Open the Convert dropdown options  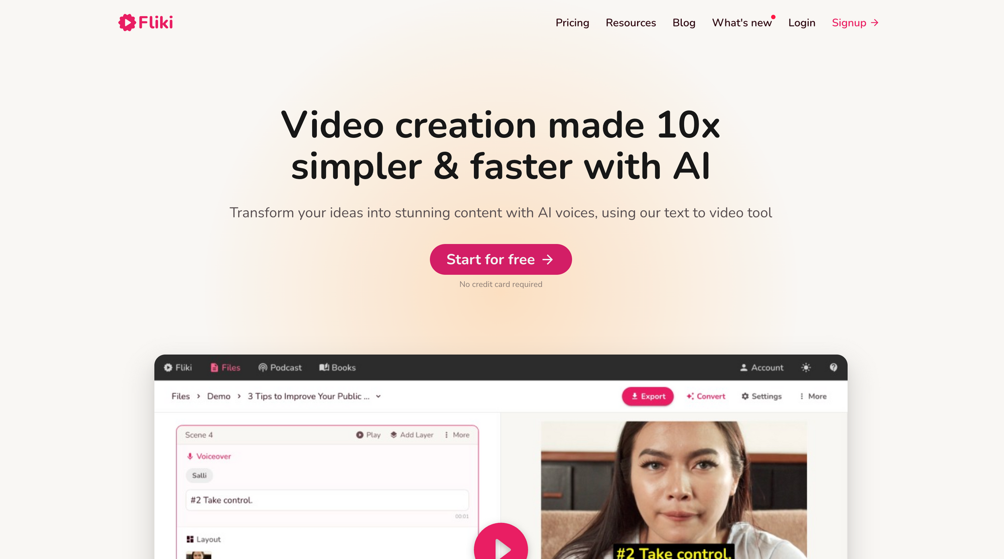point(706,396)
